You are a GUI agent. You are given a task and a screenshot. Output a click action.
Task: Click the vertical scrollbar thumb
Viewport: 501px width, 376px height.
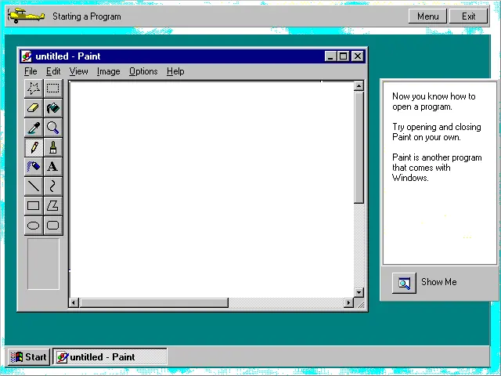pyautogui.click(x=359, y=147)
